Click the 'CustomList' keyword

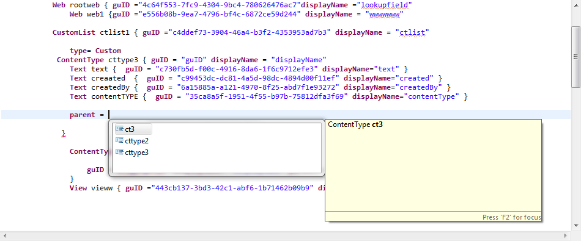[74, 32]
